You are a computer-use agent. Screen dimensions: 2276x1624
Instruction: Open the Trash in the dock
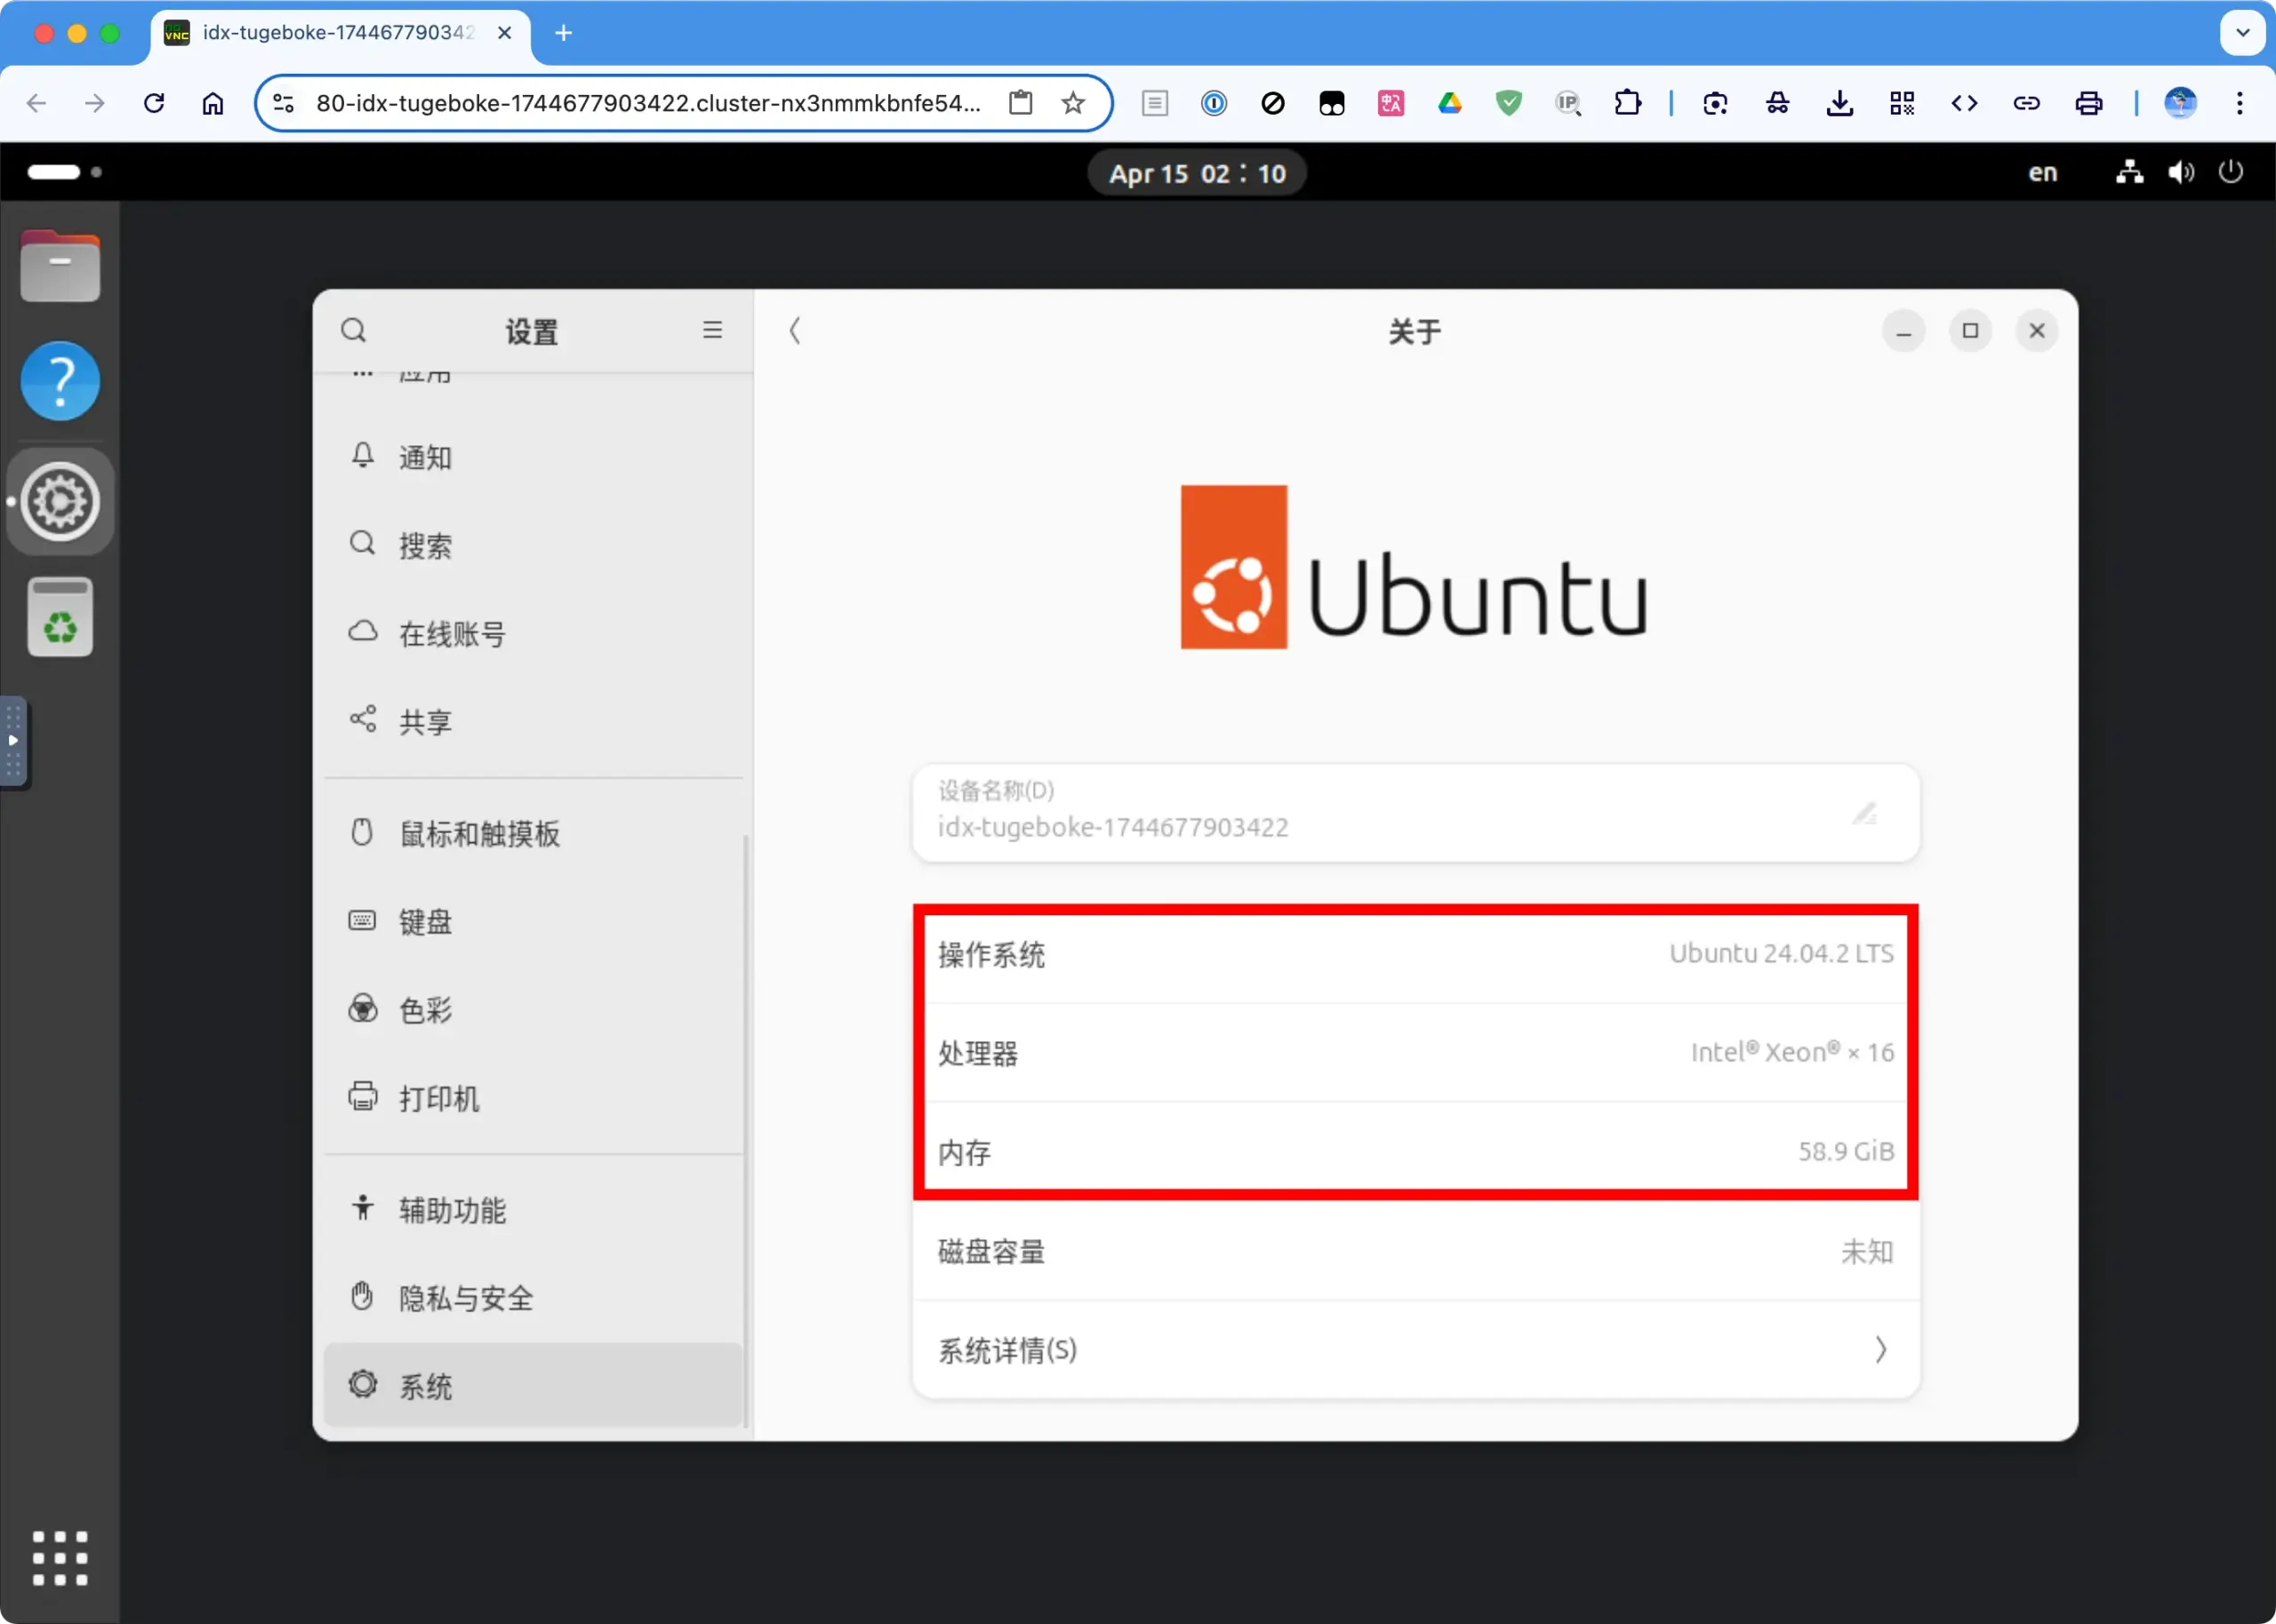60,617
